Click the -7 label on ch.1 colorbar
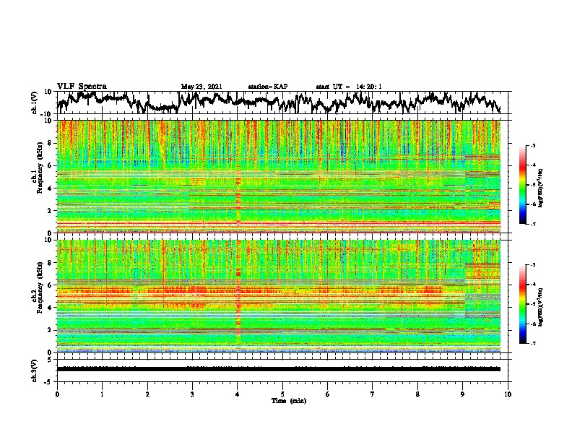Image resolution: width=572 pixels, height=442 pixels. pyautogui.click(x=533, y=224)
